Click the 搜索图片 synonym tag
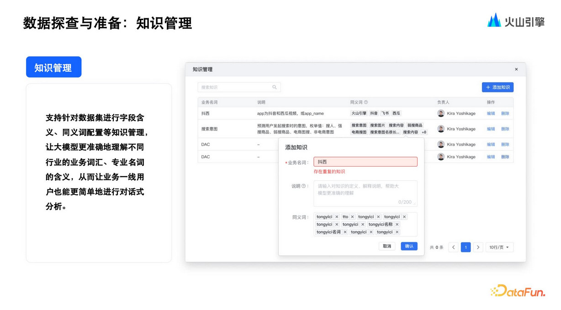This screenshot has height=310, width=561. point(377,125)
